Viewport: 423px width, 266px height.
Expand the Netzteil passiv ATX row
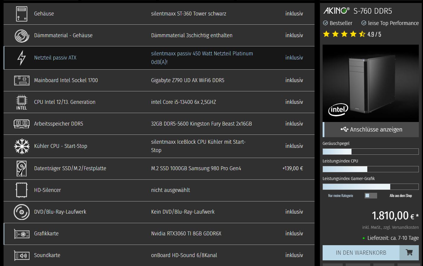(159, 58)
